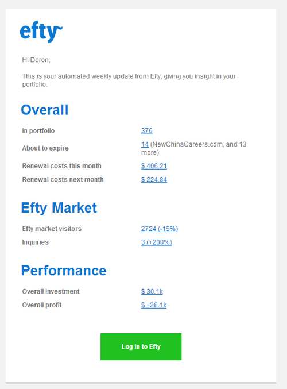This screenshot has height=389, width=287.
Task: Click the green Log in to Efty button
Action: click(141, 346)
